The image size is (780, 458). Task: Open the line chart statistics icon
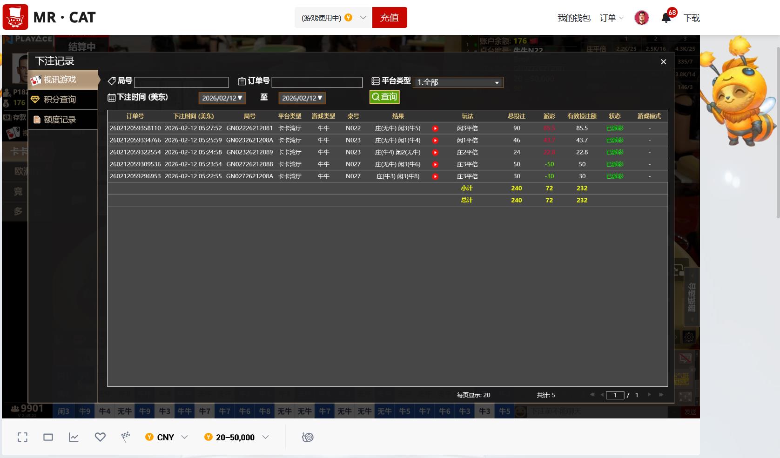74,437
